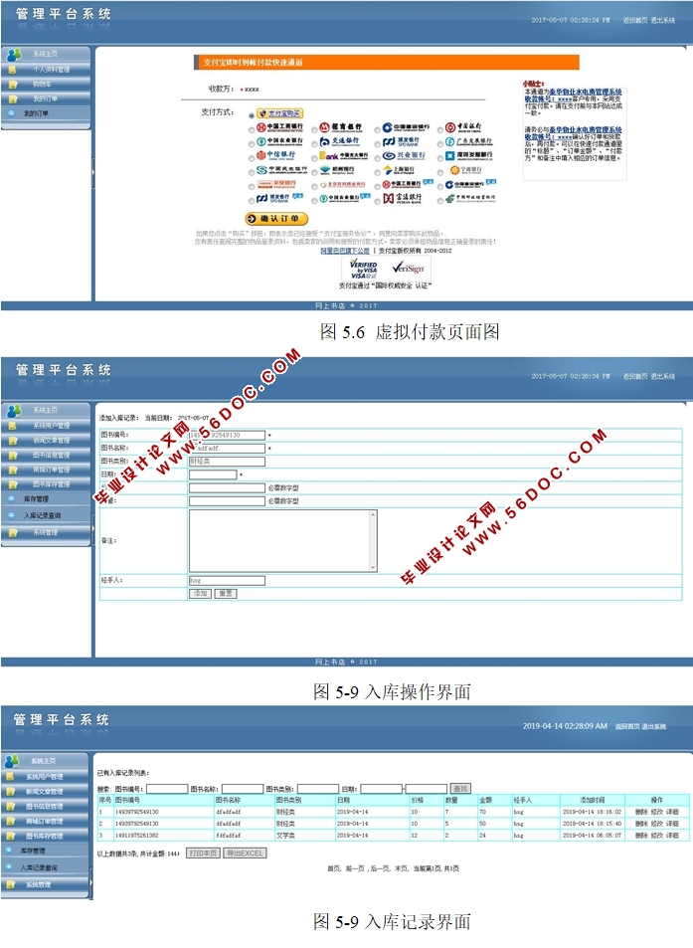Click bullet icon beside 入库记录查询 in records screenshot
693x948 pixels.
[x=10, y=867]
